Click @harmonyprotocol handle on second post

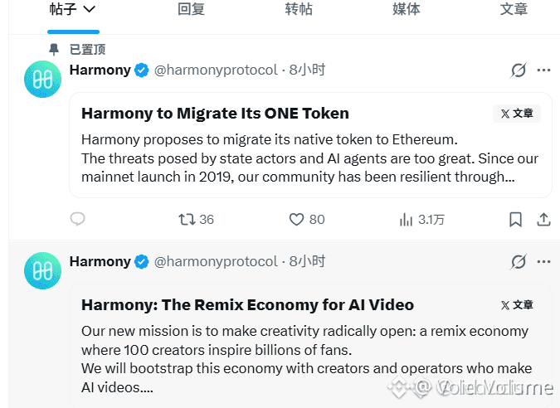tap(216, 262)
